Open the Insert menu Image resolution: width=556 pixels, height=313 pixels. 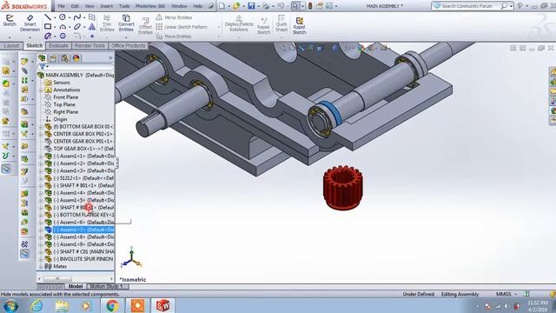click(x=106, y=6)
